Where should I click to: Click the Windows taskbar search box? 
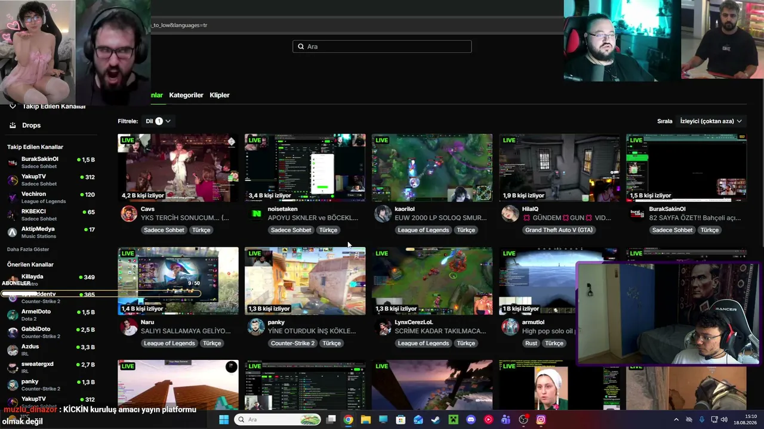click(x=278, y=419)
